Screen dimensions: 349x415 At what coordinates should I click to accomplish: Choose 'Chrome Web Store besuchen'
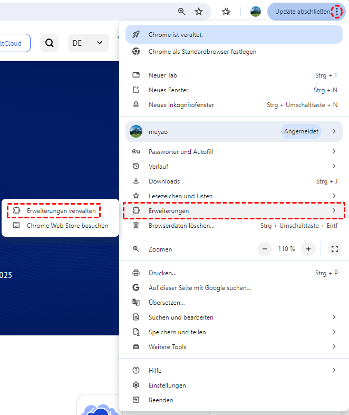click(61, 226)
